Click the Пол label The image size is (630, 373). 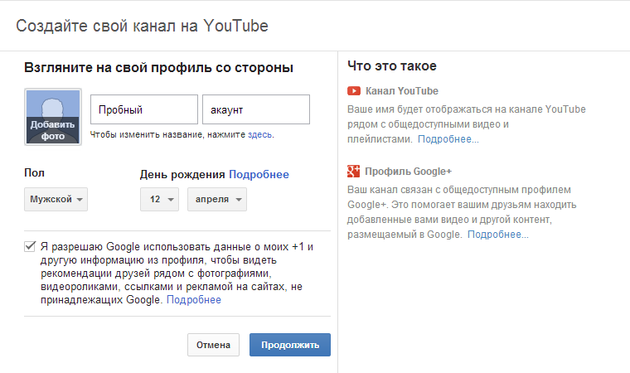pos(34,173)
